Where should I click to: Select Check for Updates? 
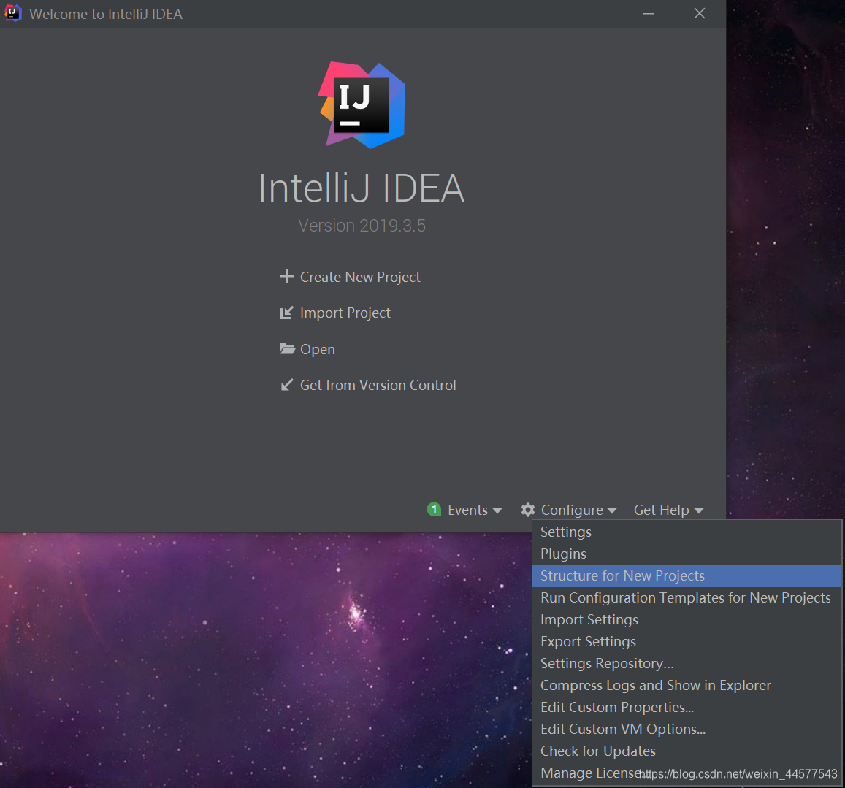pos(687,751)
